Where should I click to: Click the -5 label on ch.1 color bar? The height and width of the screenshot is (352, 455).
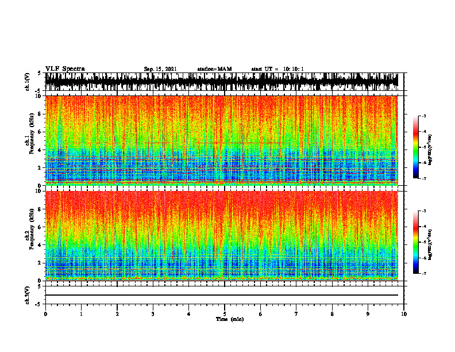pyautogui.click(x=424, y=147)
